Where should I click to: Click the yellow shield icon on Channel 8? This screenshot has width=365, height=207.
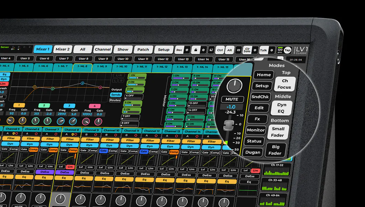[x=73, y=134]
